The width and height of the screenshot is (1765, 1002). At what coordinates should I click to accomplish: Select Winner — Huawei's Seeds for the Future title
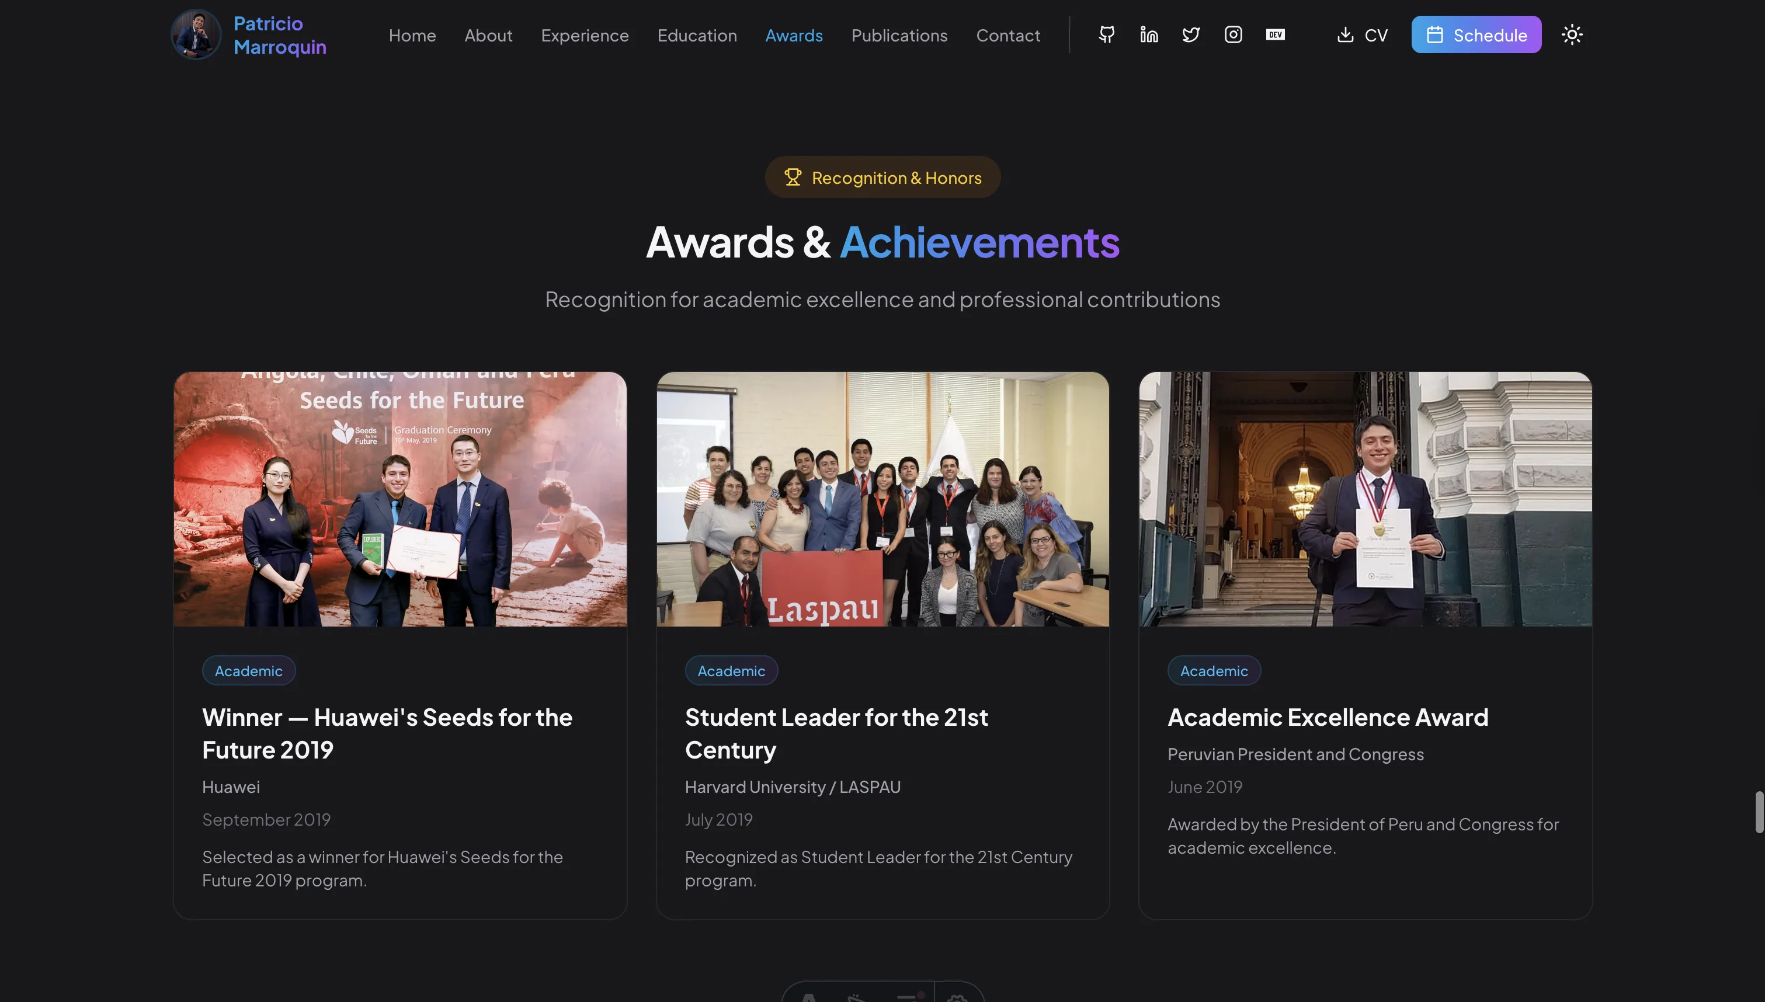pos(387,733)
